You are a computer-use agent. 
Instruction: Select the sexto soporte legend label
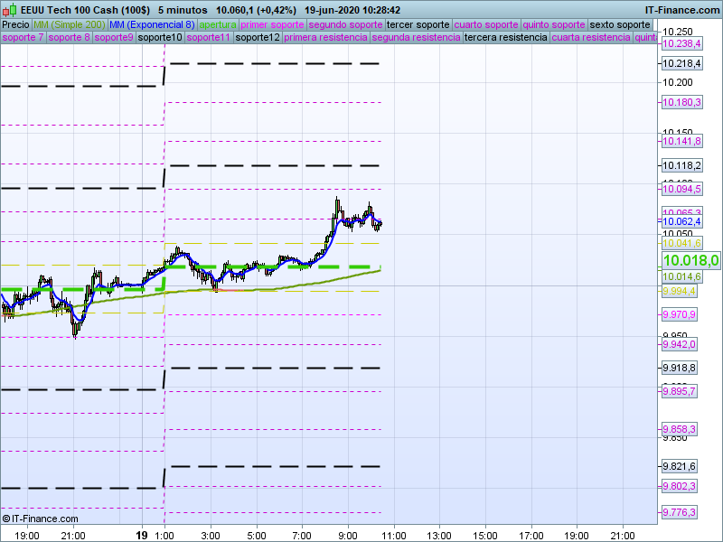click(619, 24)
